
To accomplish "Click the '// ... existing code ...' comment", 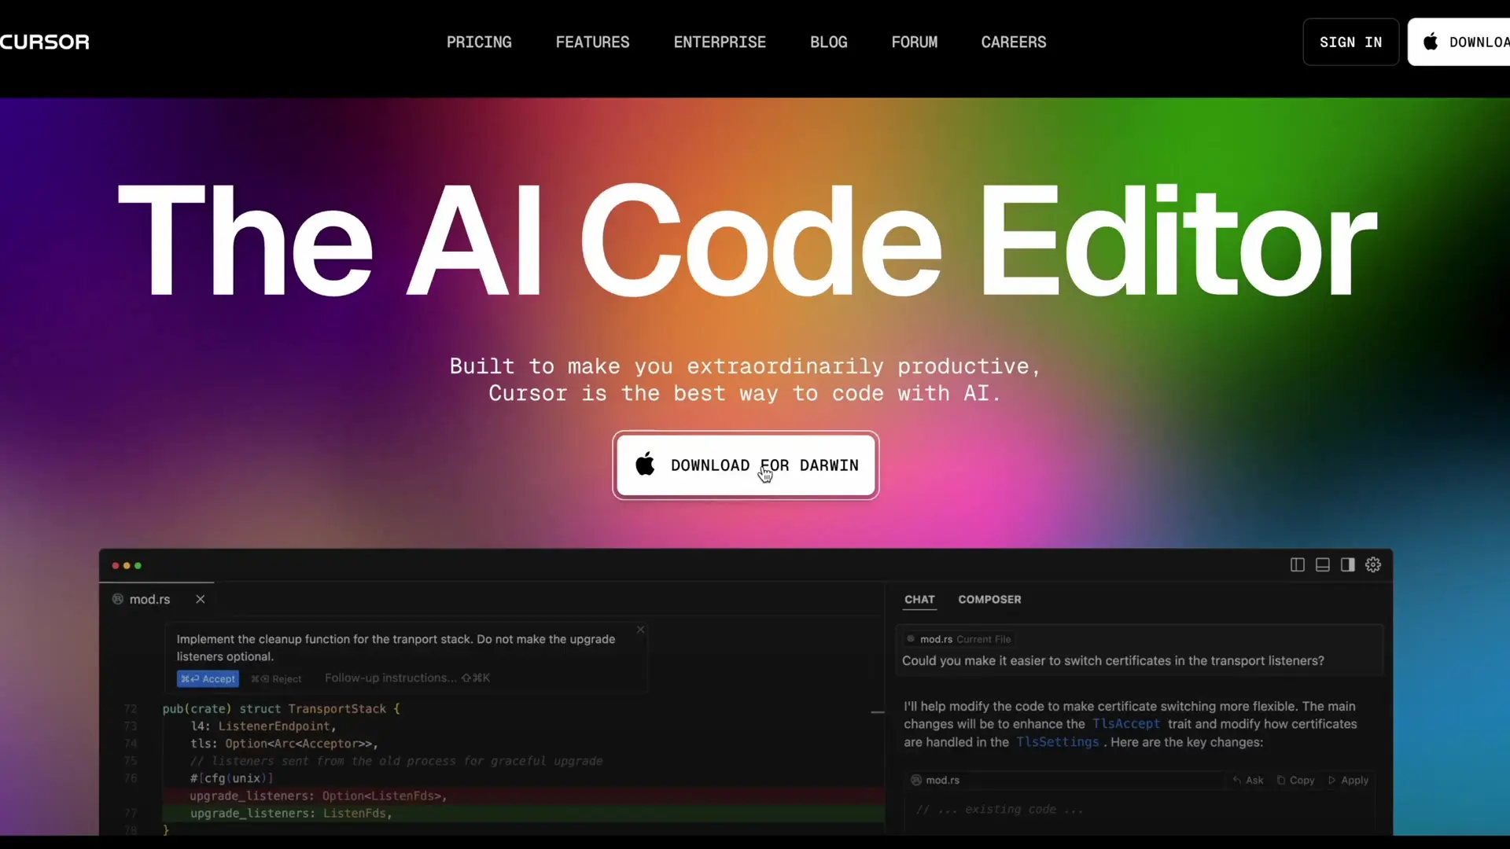I will pyautogui.click(x=999, y=809).
